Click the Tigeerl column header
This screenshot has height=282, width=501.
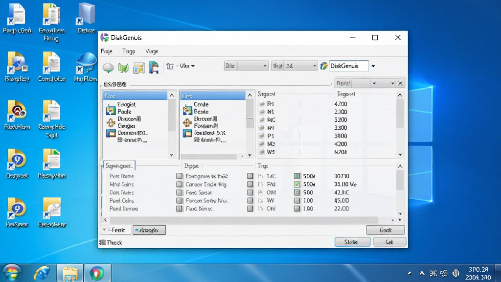[346, 94]
